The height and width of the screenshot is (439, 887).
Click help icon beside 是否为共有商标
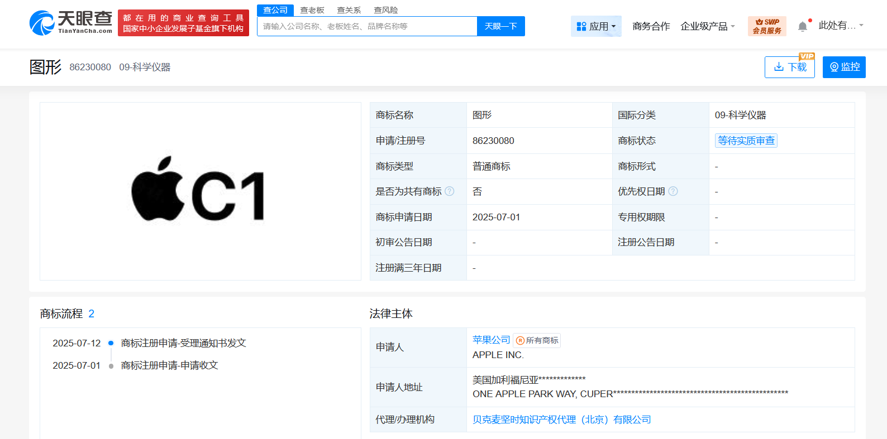(x=450, y=191)
